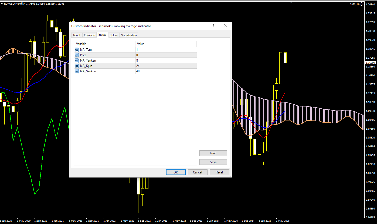Screen dimensions: 377x224
Task: Save the indicator input settings
Action: pos(213,162)
